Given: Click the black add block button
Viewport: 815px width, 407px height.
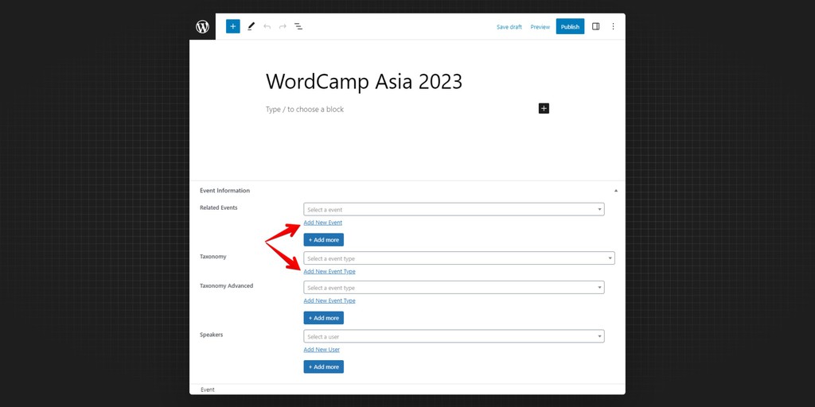Looking at the screenshot, I should [x=544, y=108].
